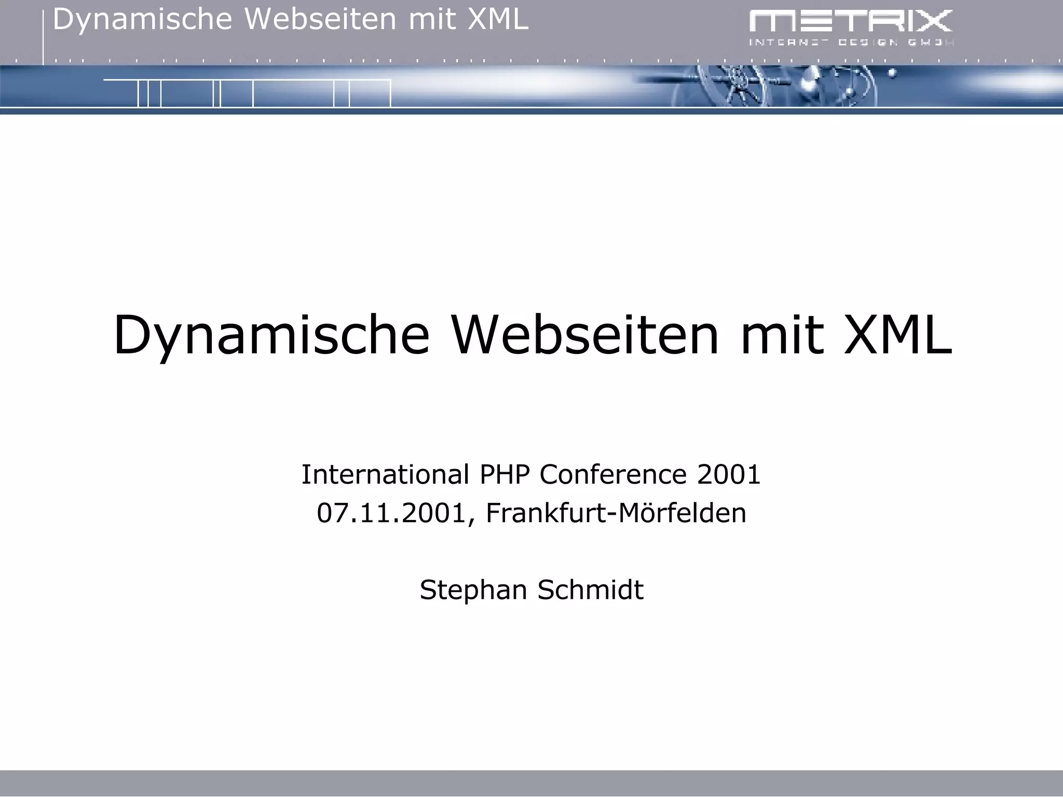Click the location 'Frankfurt-Mörfelden'
Viewport: 1063px width, 797px height.
[x=616, y=513]
